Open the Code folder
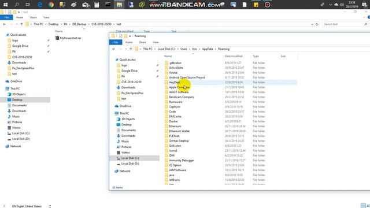This screenshot has height=208, width=370. pyautogui.click(x=172, y=112)
